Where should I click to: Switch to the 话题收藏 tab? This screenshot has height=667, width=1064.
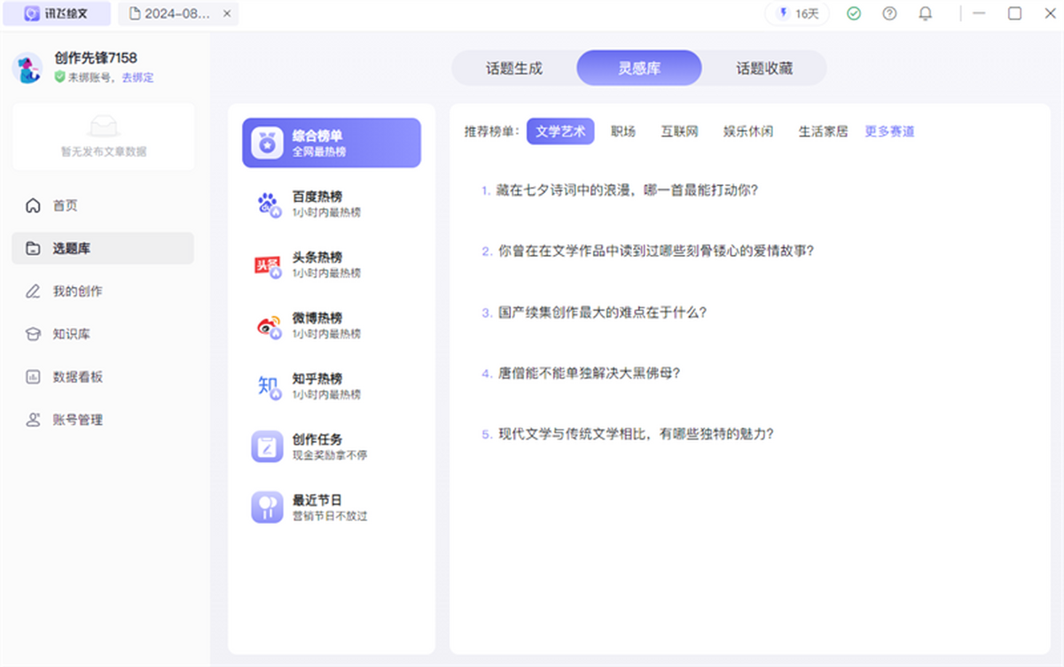pyautogui.click(x=763, y=68)
